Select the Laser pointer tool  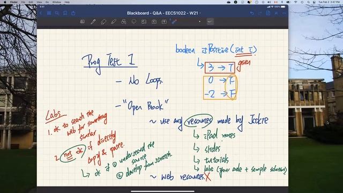(174, 21)
